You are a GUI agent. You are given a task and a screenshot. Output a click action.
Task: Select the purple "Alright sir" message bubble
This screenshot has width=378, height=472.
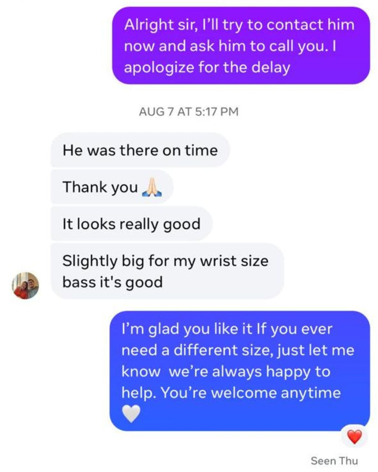tap(241, 46)
